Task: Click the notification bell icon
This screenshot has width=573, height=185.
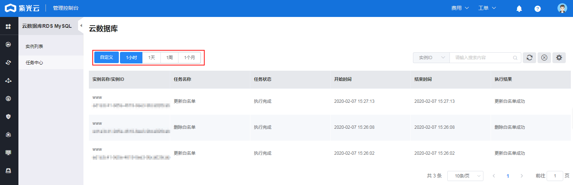Action: pos(519,8)
